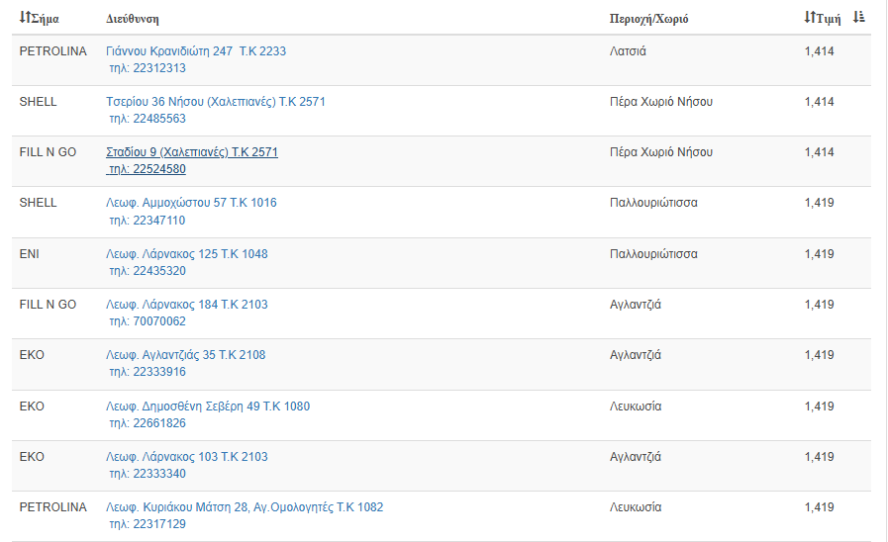Click the descending sort icon at far right

859,17
